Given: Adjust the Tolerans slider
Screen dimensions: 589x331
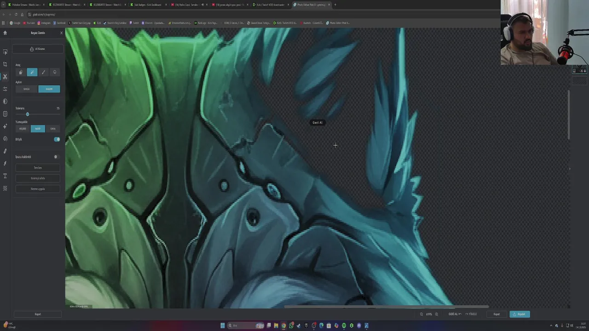Looking at the screenshot, I should click(x=38, y=114).
